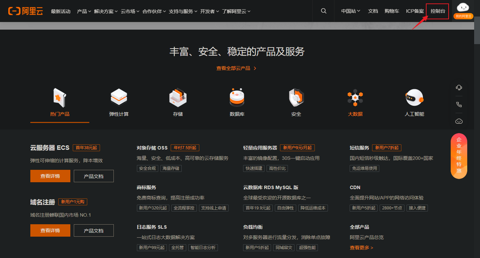Expand the 产品 menu
Viewport: 480px width, 258px height.
pyautogui.click(x=84, y=11)
